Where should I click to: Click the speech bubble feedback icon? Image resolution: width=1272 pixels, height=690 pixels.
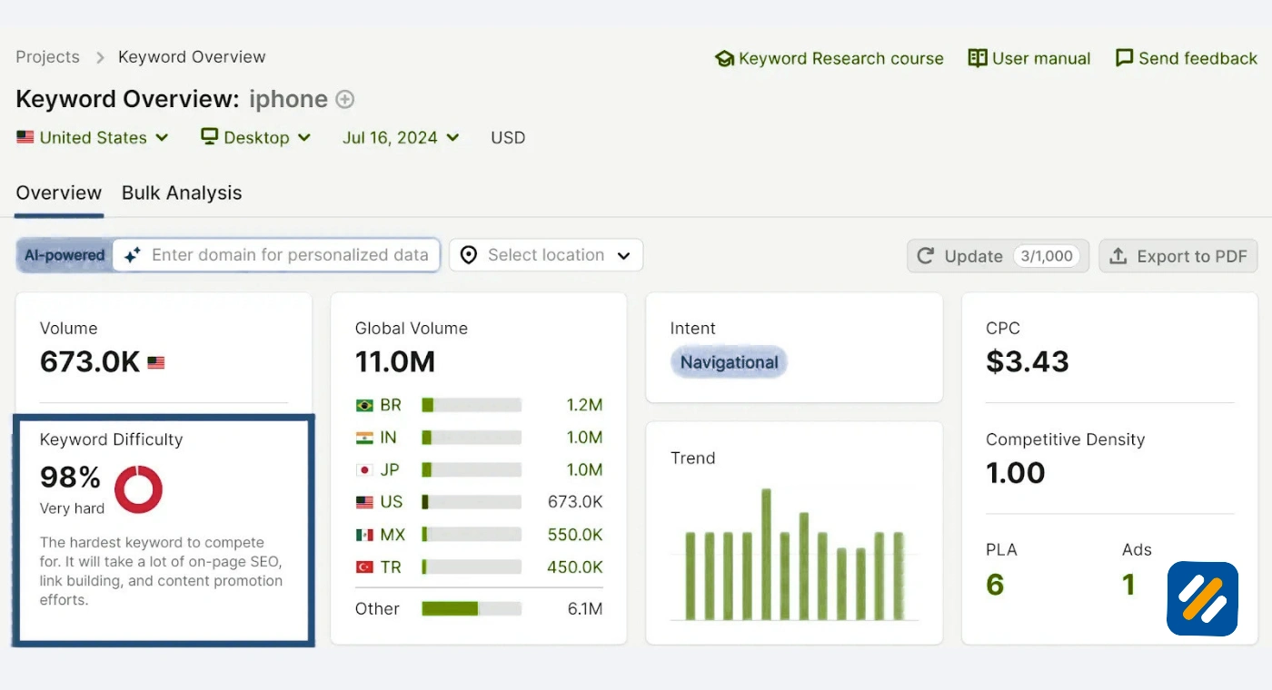pos(1125,58)
